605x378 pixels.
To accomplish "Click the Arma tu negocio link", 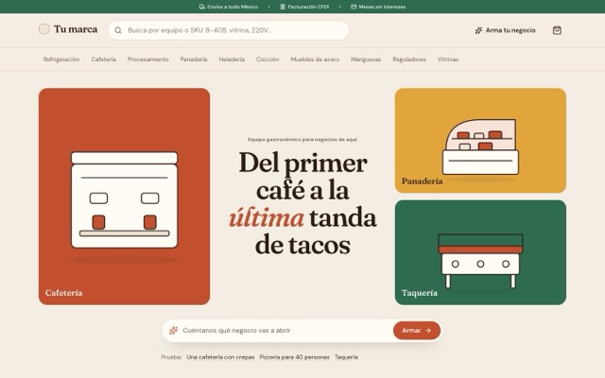I will (505, 30).
